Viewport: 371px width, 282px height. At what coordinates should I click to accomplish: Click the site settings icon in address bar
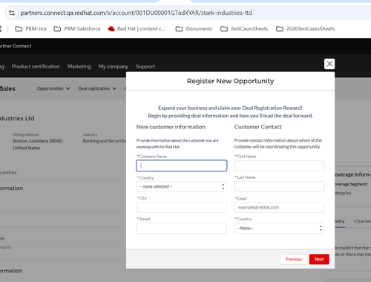[x=12, y=13]
